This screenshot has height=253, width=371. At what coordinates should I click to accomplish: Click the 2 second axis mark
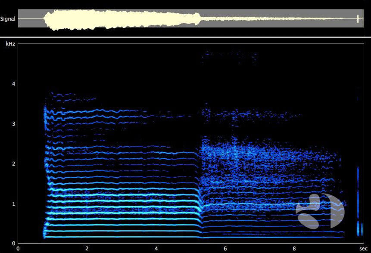pos(86,248)
